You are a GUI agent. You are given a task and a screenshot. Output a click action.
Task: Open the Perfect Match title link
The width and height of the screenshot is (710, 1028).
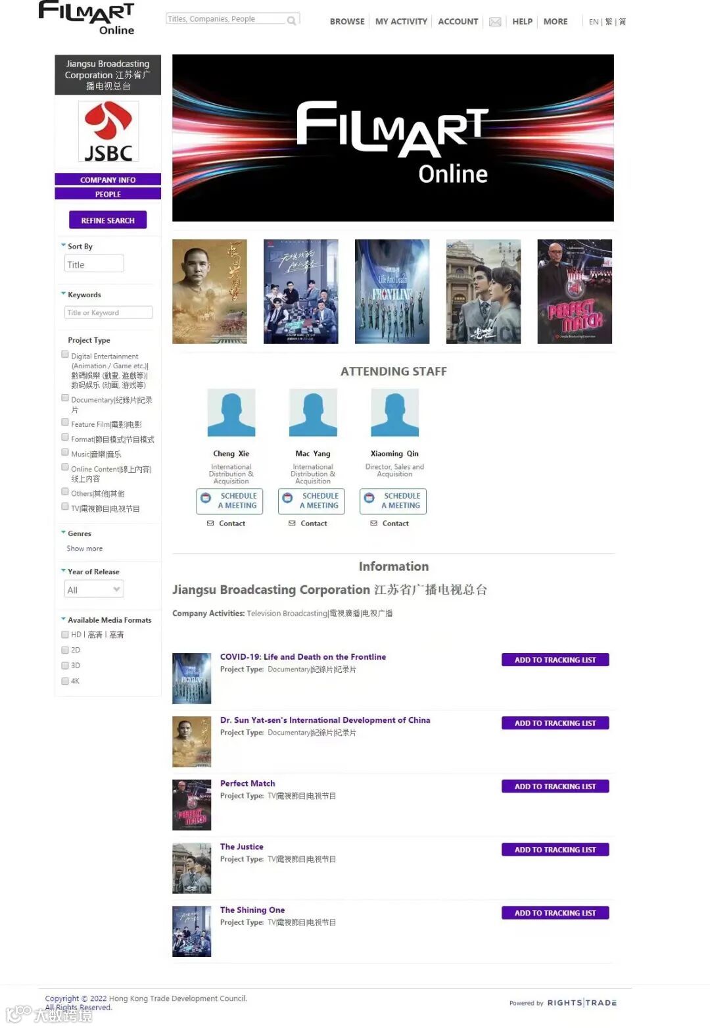(x=247, y=783)
